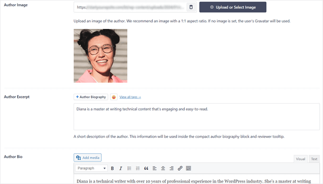Toggle the toolbar kitchen sink icon

click(x=189, y=168)
